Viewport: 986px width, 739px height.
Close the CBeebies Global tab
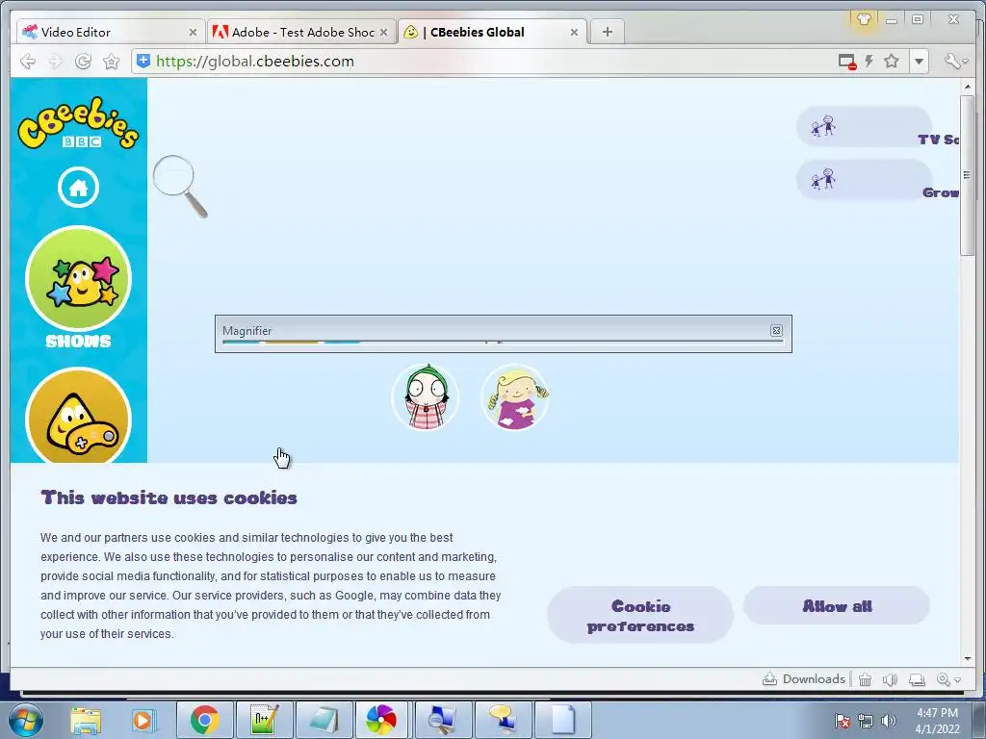(x=574, y=32)
